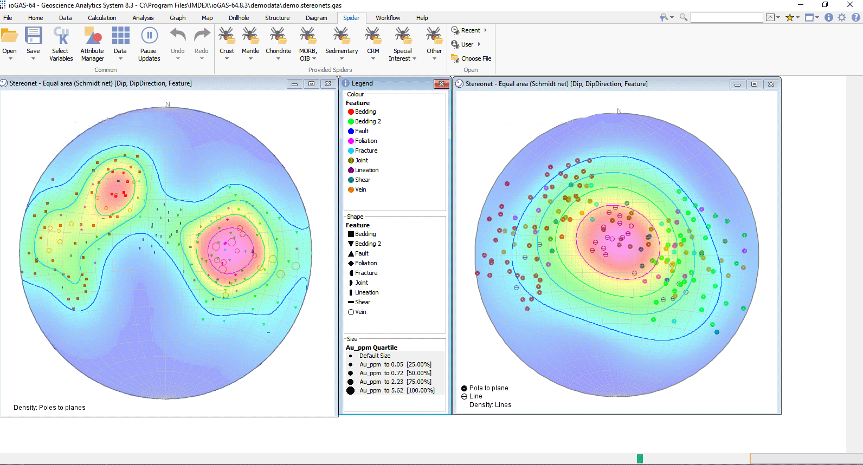Expand the favourites star dropdown
The width and height of the screenshot is (863, 465).
(797, 17)
